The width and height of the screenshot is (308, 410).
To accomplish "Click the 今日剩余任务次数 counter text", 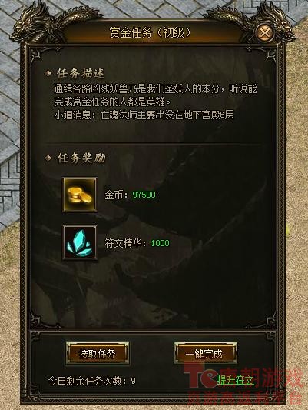I will coord(92,381).
